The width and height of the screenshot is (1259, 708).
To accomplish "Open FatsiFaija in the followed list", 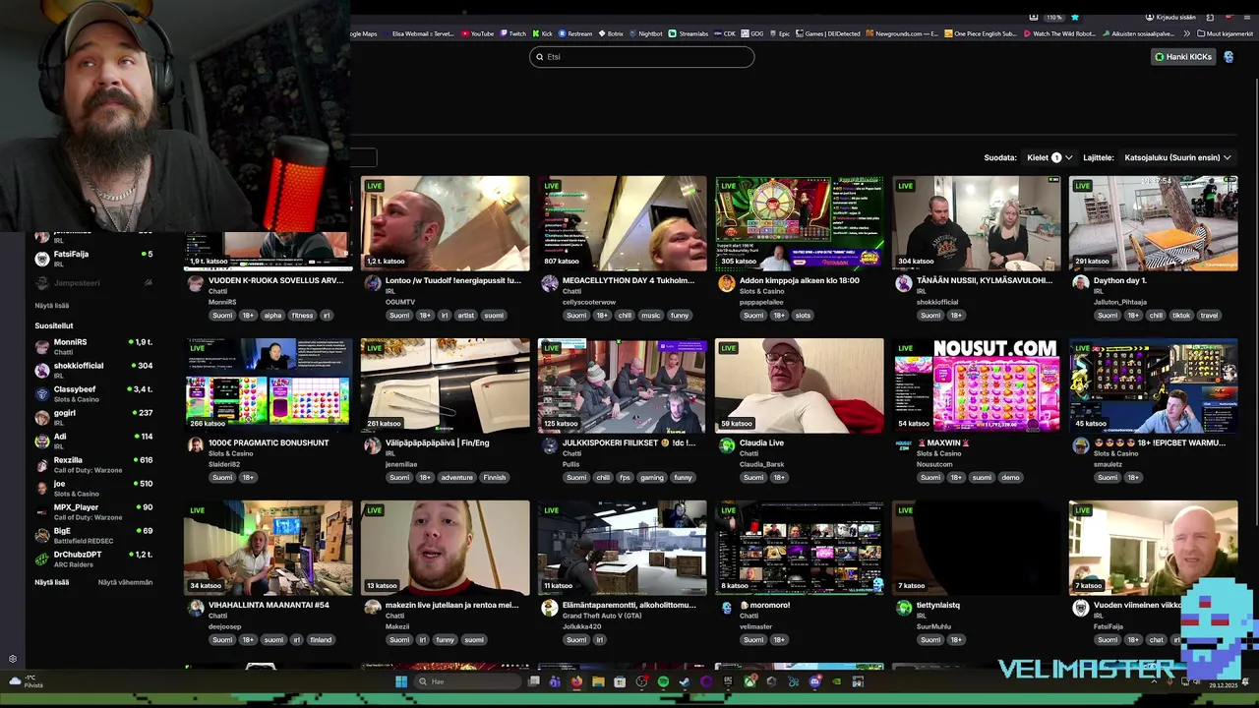I will 93,258.
